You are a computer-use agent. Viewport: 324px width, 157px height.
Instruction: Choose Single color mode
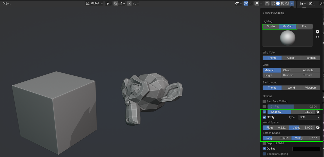(x=272, y=75)
